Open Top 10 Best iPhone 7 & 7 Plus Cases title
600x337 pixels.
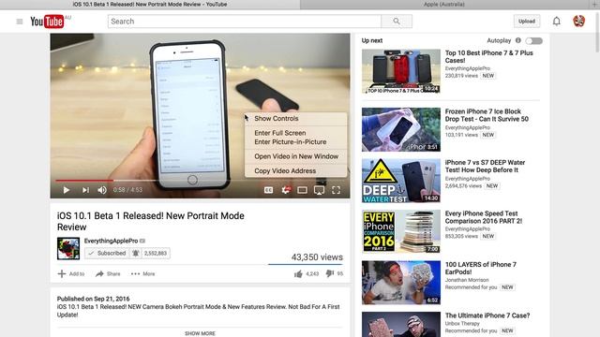(489, 56)
